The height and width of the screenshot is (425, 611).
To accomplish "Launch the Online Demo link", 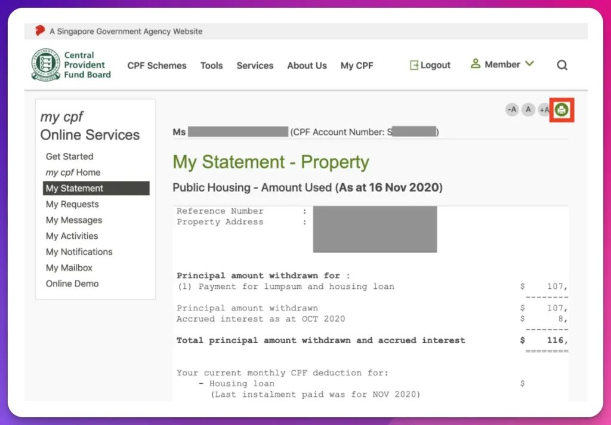I will point(72,284).
